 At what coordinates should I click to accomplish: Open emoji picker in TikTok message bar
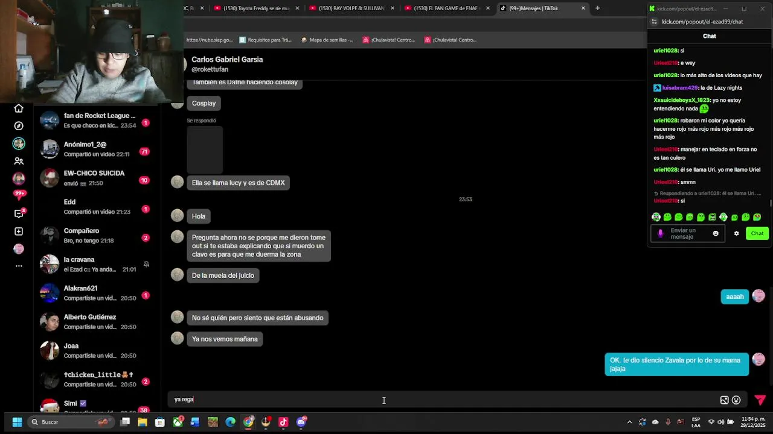tap(736, 400)
